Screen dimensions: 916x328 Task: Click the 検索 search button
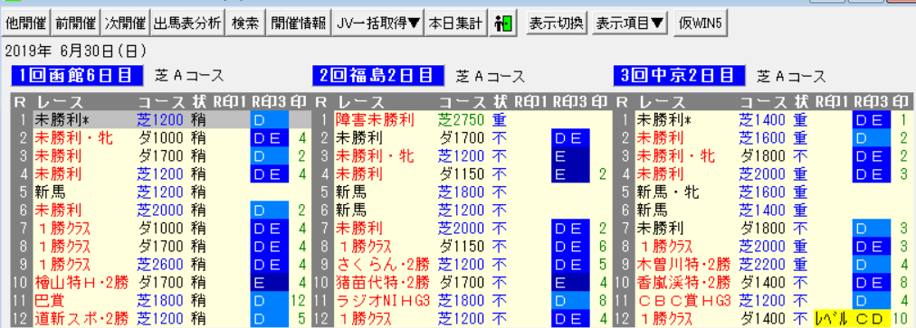click(245, 23)
